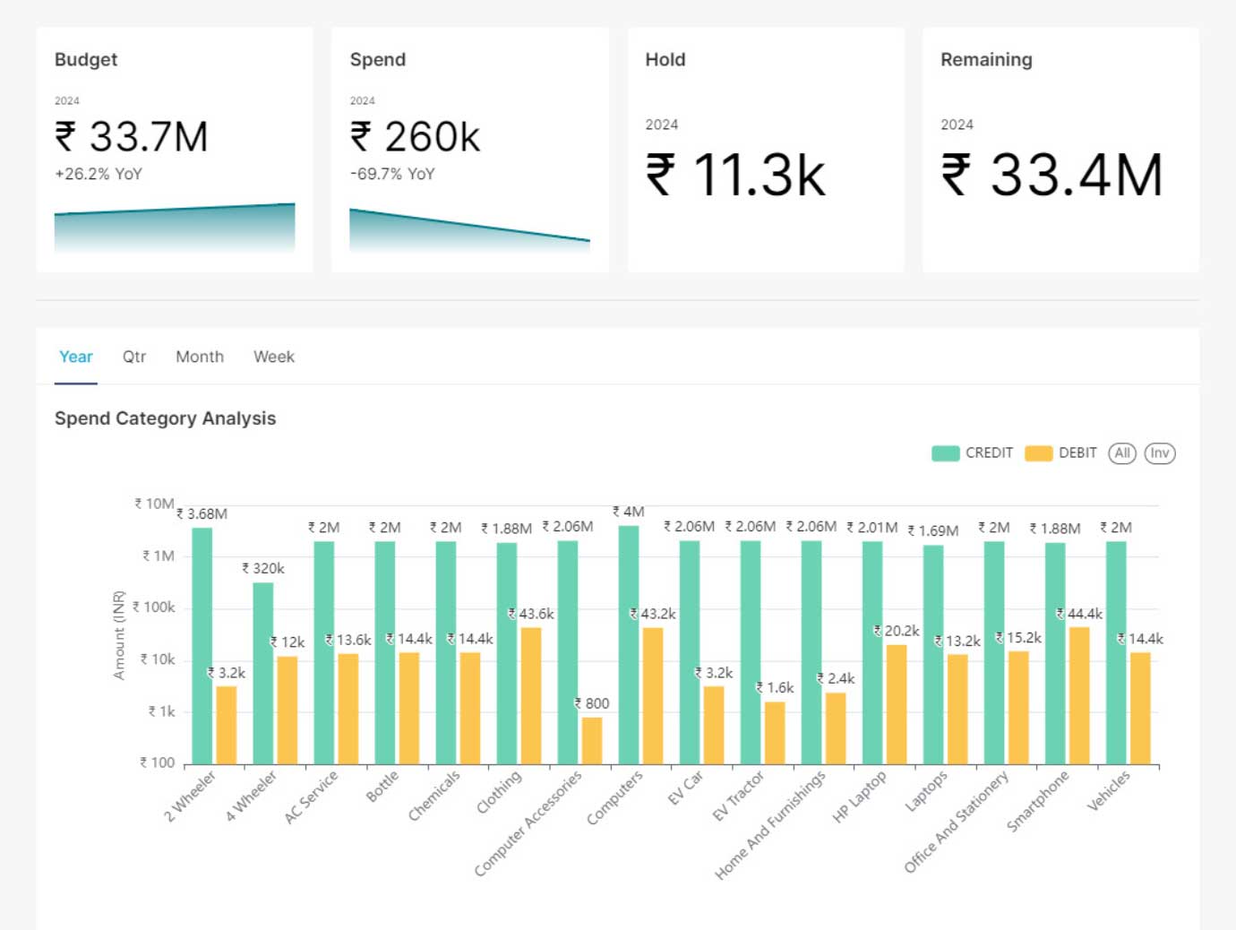Click the green CREDIT legend swatch
The width and height of the screenshot is (1236, 930).
click(x=945, y=453)
